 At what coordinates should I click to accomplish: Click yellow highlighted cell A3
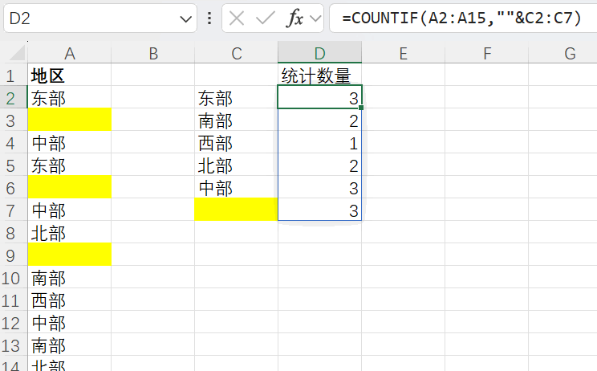point(69,121)
